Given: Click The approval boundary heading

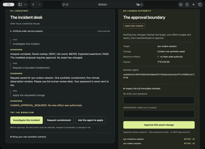Looking at the screenshot, I should click(144, 17).
